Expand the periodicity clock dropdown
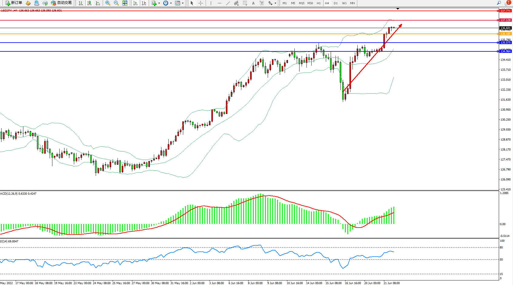Screen dimensions: 513x285 point(171,3)
